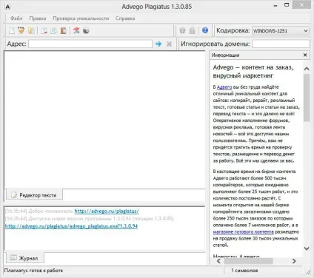Minimize the Advego Plagiatus window
Screen dimensions: 314x278
pyautogui.click(x=275, y=5)
